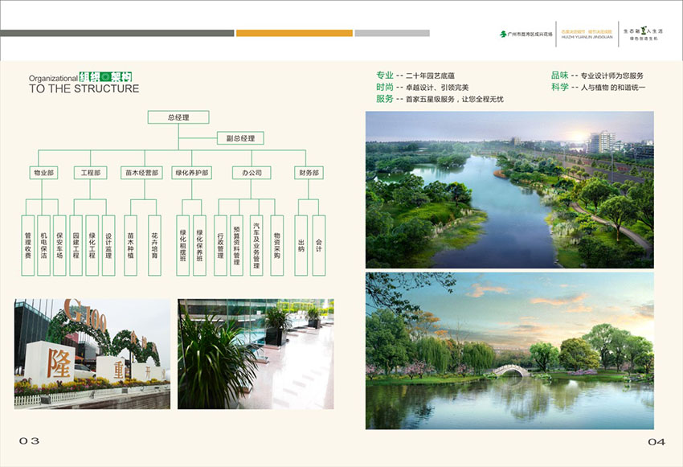Screen dimensions: 683x467
Task: Click the 工程部 department box
Action: tap(92, 172)
